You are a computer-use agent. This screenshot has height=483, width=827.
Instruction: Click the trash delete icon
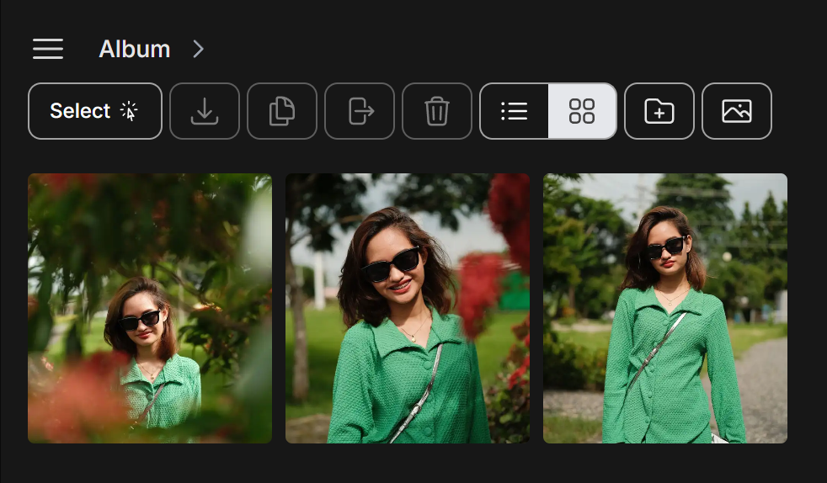pyautogui.click(x=437, y=111)
